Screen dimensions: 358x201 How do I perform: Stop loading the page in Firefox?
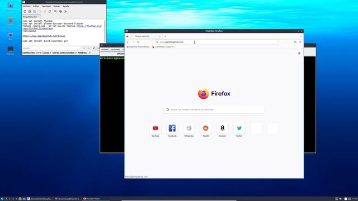click(x=138, y=42)
